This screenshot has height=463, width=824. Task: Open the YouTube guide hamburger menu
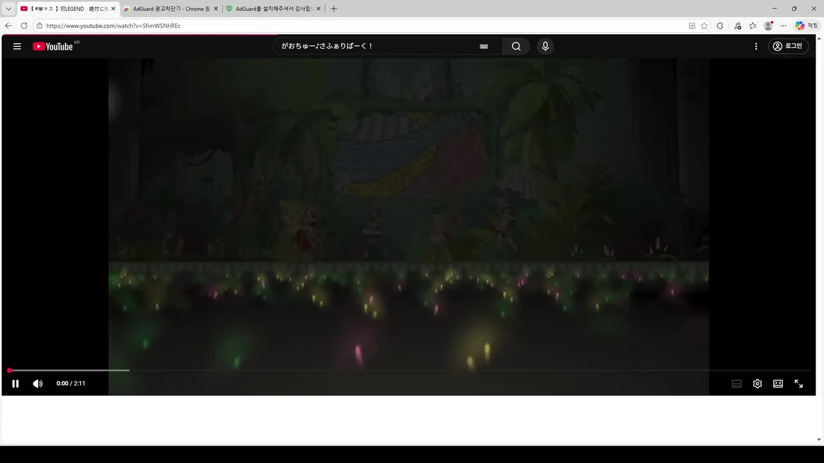point(17,46)
